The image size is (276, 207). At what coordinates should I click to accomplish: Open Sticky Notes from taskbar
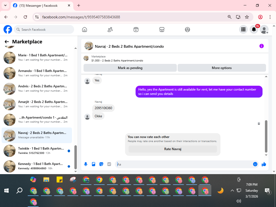pyautogui.click(x=60, y=180)
